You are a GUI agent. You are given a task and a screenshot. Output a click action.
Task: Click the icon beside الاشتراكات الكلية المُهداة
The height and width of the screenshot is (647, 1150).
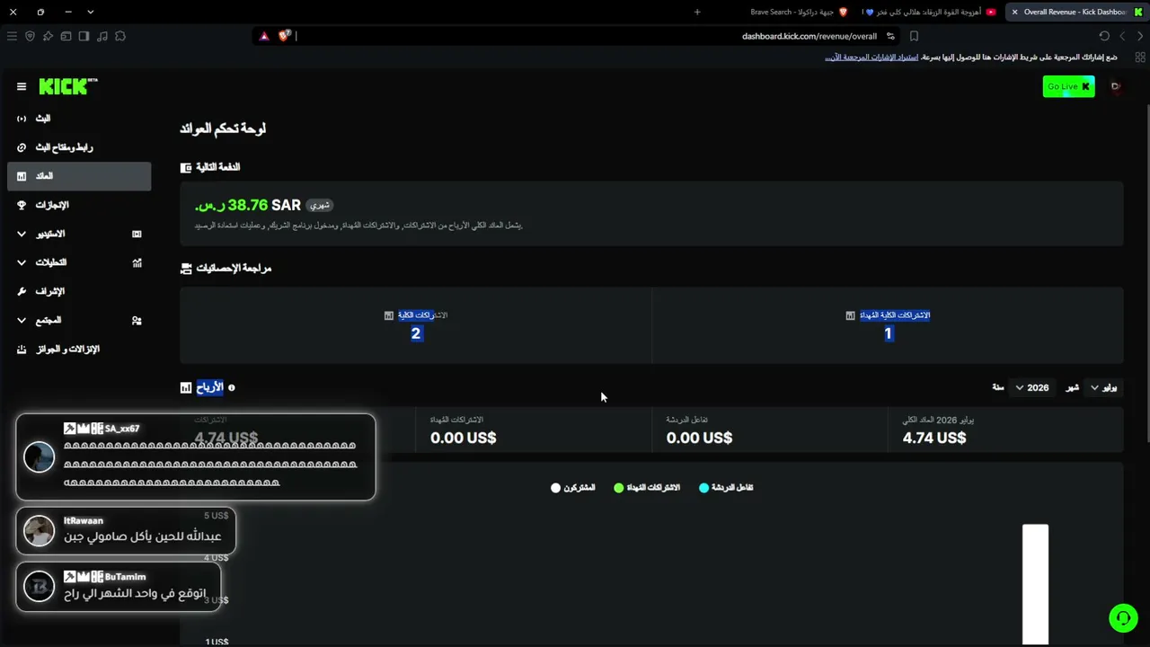click(850, 315)
